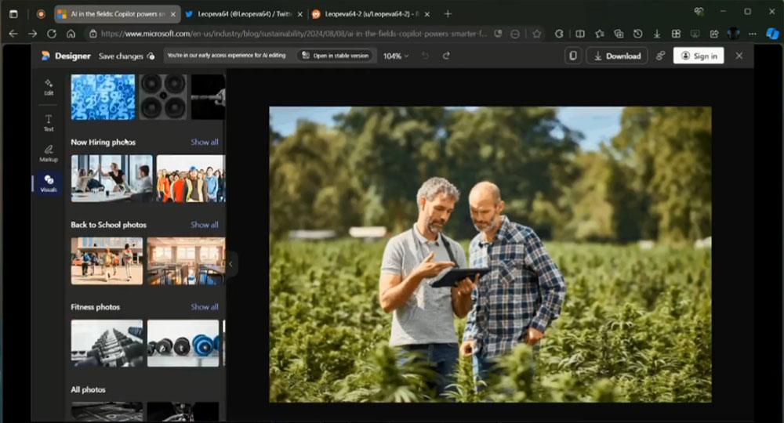Open browser Downloads icon

(x=656, y=34)
